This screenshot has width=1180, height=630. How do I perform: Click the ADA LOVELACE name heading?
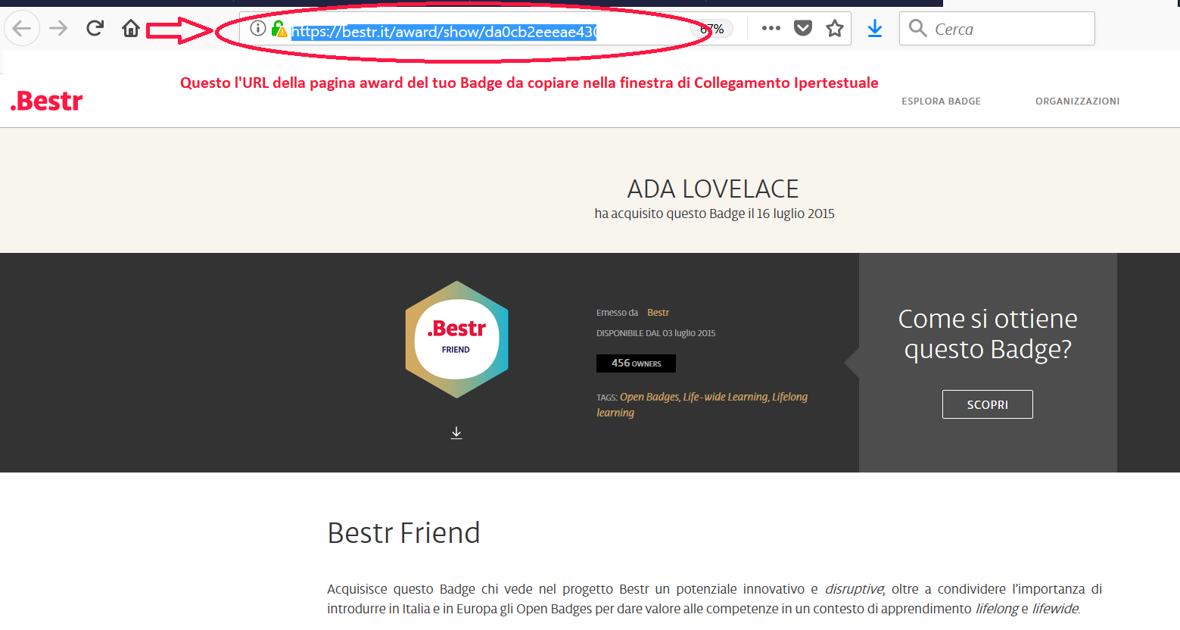point(713,189)
